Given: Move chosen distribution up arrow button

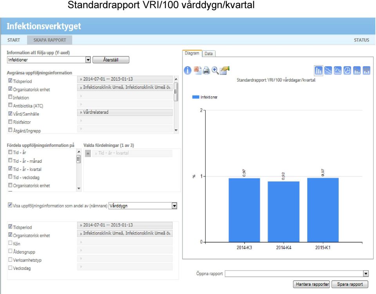Looking at the screenshot, I should 88,153.
